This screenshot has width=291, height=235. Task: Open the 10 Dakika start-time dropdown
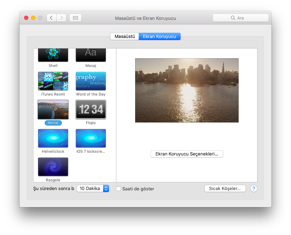pos(93,188)
